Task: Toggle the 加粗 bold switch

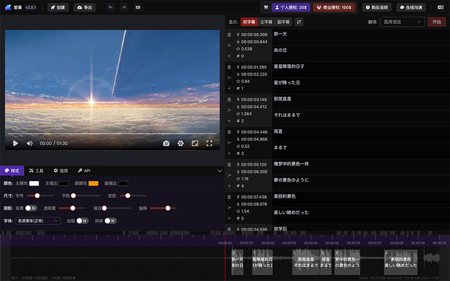Action: [82, 221]
